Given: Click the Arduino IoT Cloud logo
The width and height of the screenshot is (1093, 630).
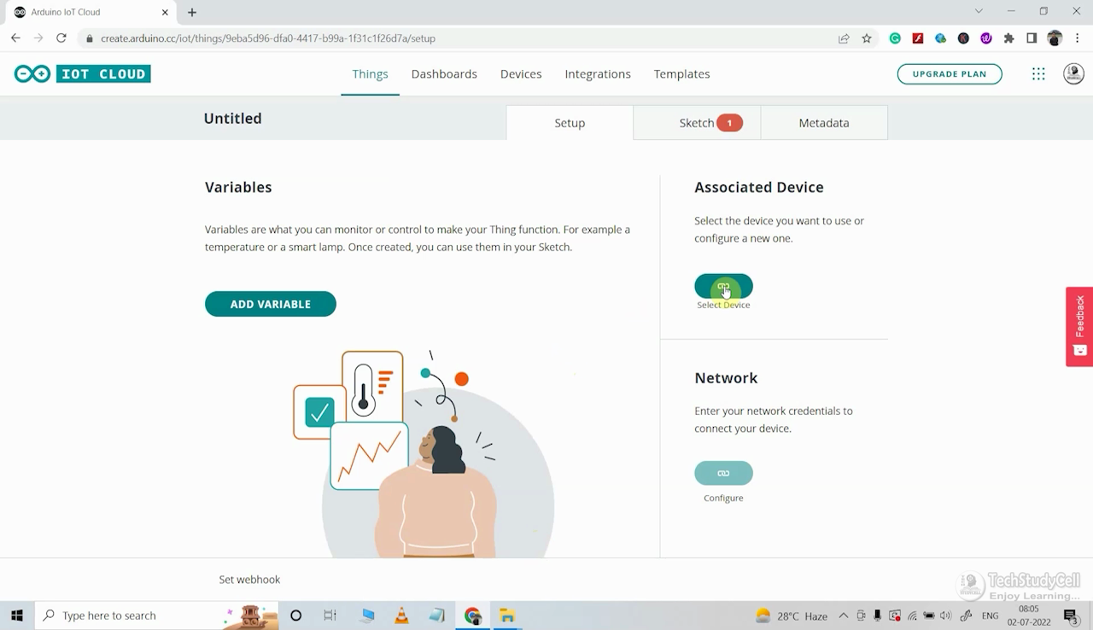Looking at the screenshot, I should 82,73.
